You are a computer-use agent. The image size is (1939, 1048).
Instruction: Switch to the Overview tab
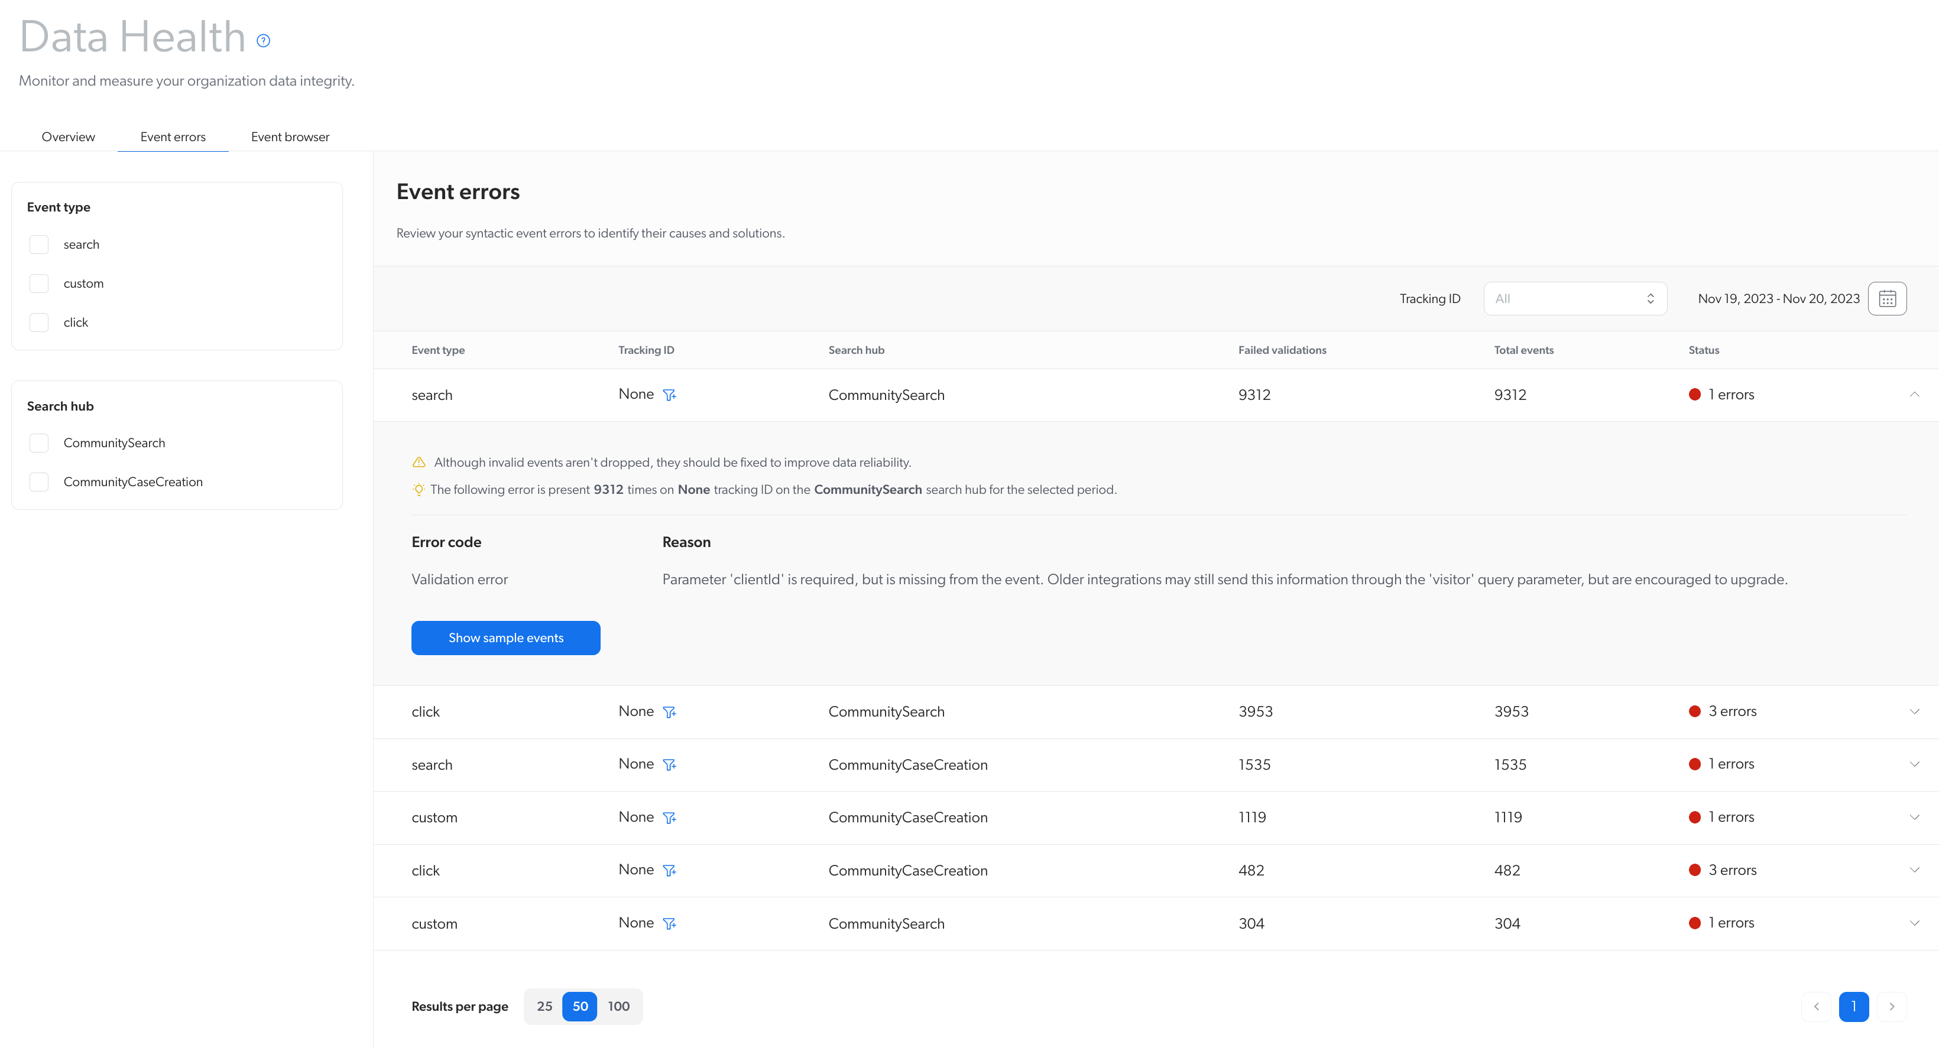pyautogui.click(x=69, y=135)
